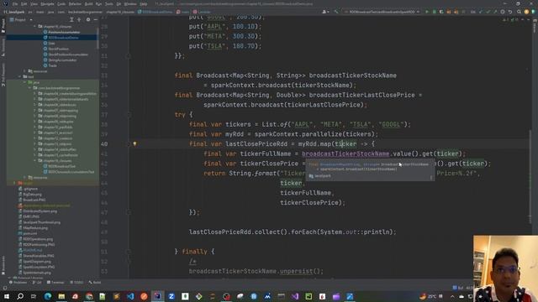The height and width of the screenshot is (302, 538).
Task: Select RDDBroadcastDemo in the project tree
Action: [63, 38]
